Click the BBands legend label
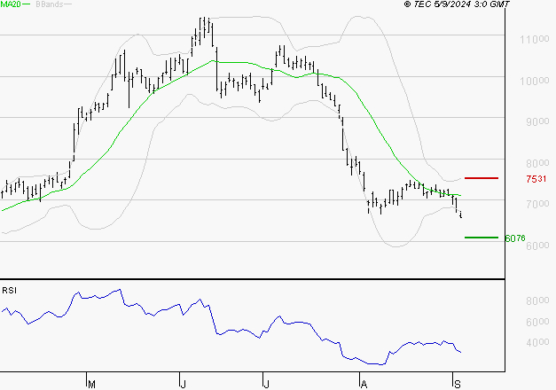 pos(50,4)
